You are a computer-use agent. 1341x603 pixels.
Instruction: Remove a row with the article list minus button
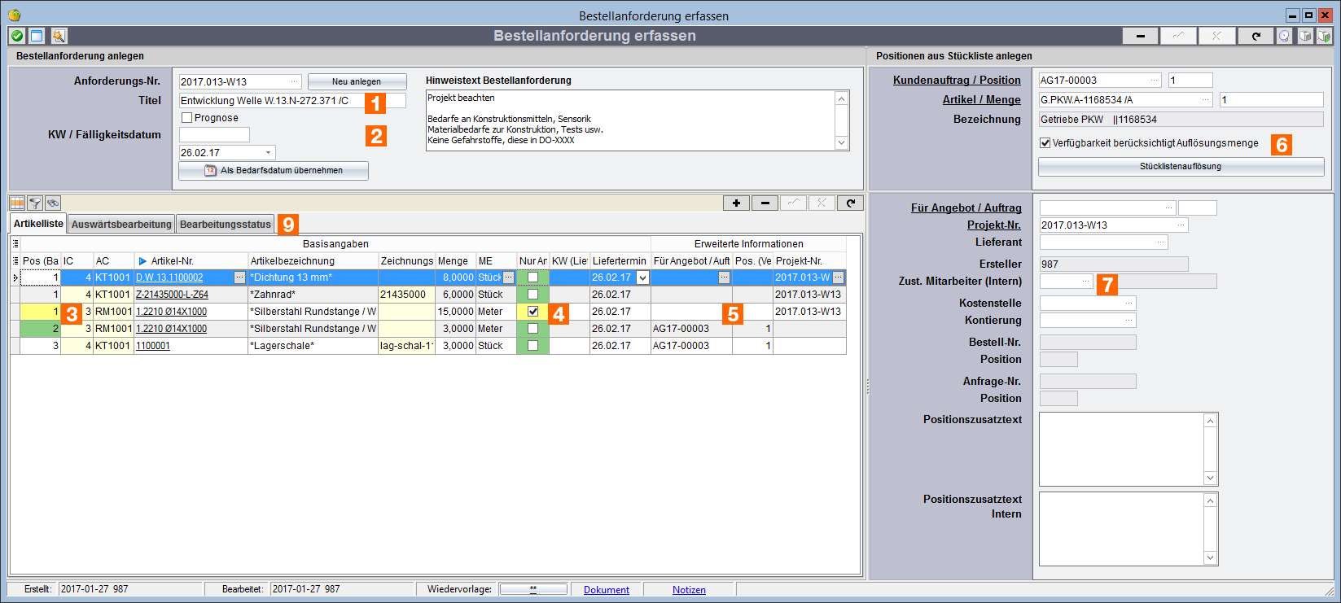[x=765, y=203]
